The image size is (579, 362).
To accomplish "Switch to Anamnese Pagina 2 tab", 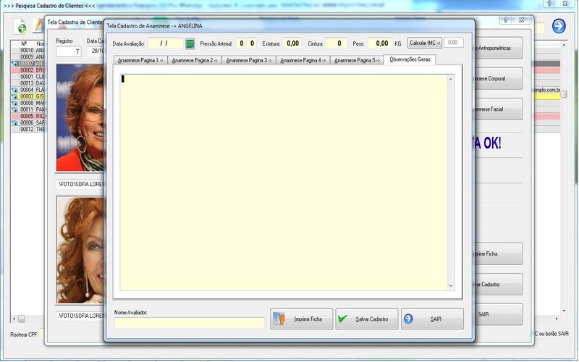I will pos(195,60).
